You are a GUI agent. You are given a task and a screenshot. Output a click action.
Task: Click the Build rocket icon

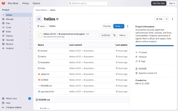point(3,31)
